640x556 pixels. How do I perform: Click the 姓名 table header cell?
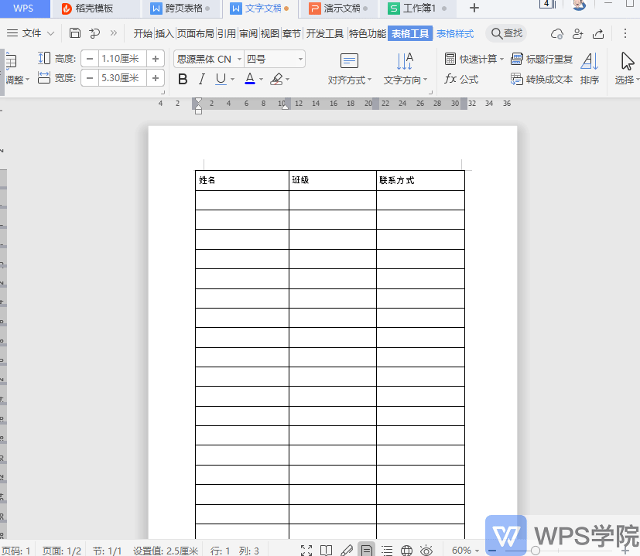(x=242, y=180)
